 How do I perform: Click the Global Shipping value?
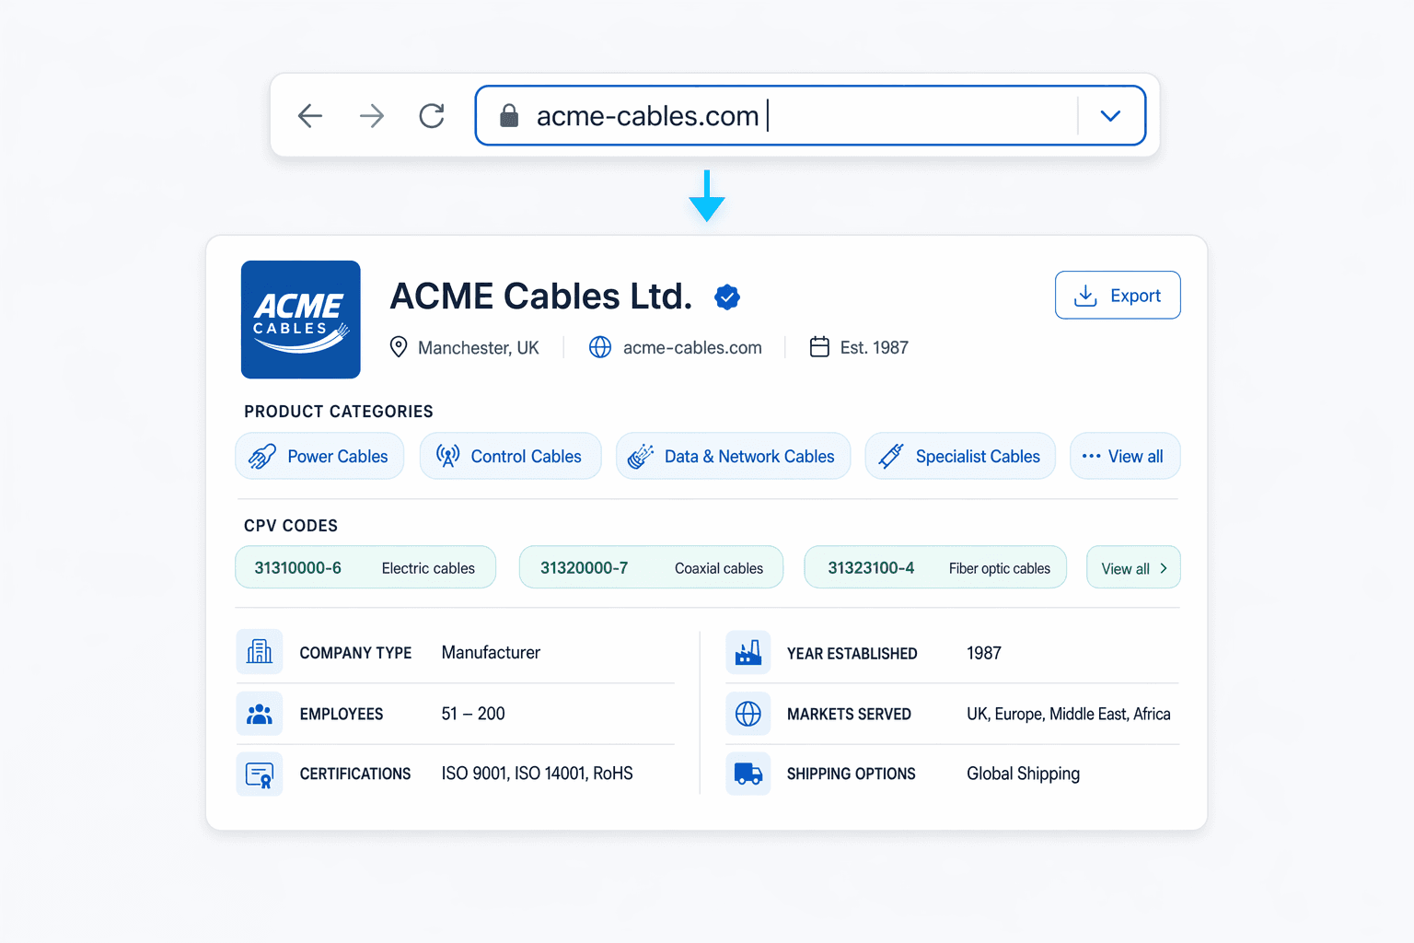[1024, 774]
